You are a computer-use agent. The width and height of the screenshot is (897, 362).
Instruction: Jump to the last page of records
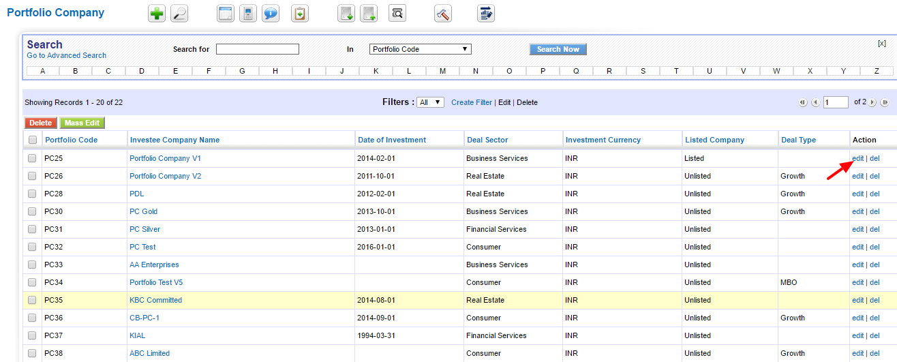[885, 102]
